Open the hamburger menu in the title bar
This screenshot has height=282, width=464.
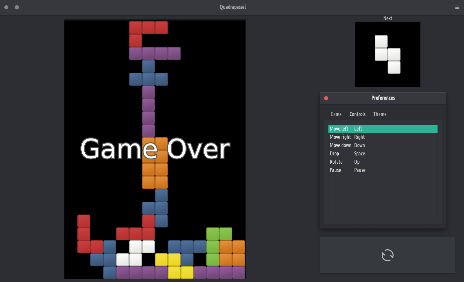click(x=457, y=7)
